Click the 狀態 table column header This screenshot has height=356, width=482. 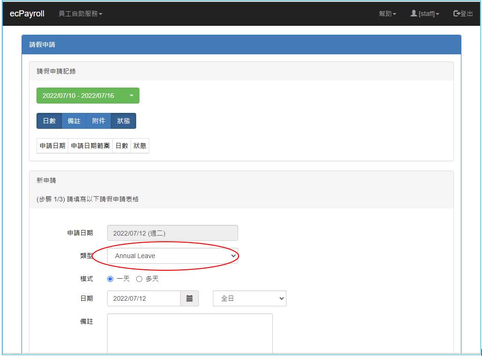click(x=140, y=146)
